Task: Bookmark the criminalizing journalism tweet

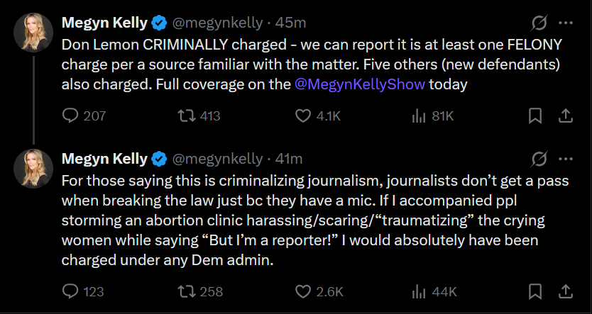Action: (536, 291)
